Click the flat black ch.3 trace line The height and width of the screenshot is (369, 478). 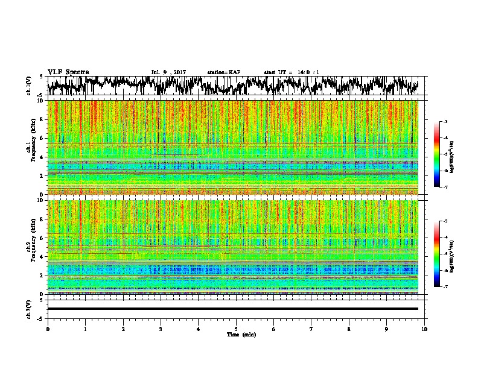[232, 309]
